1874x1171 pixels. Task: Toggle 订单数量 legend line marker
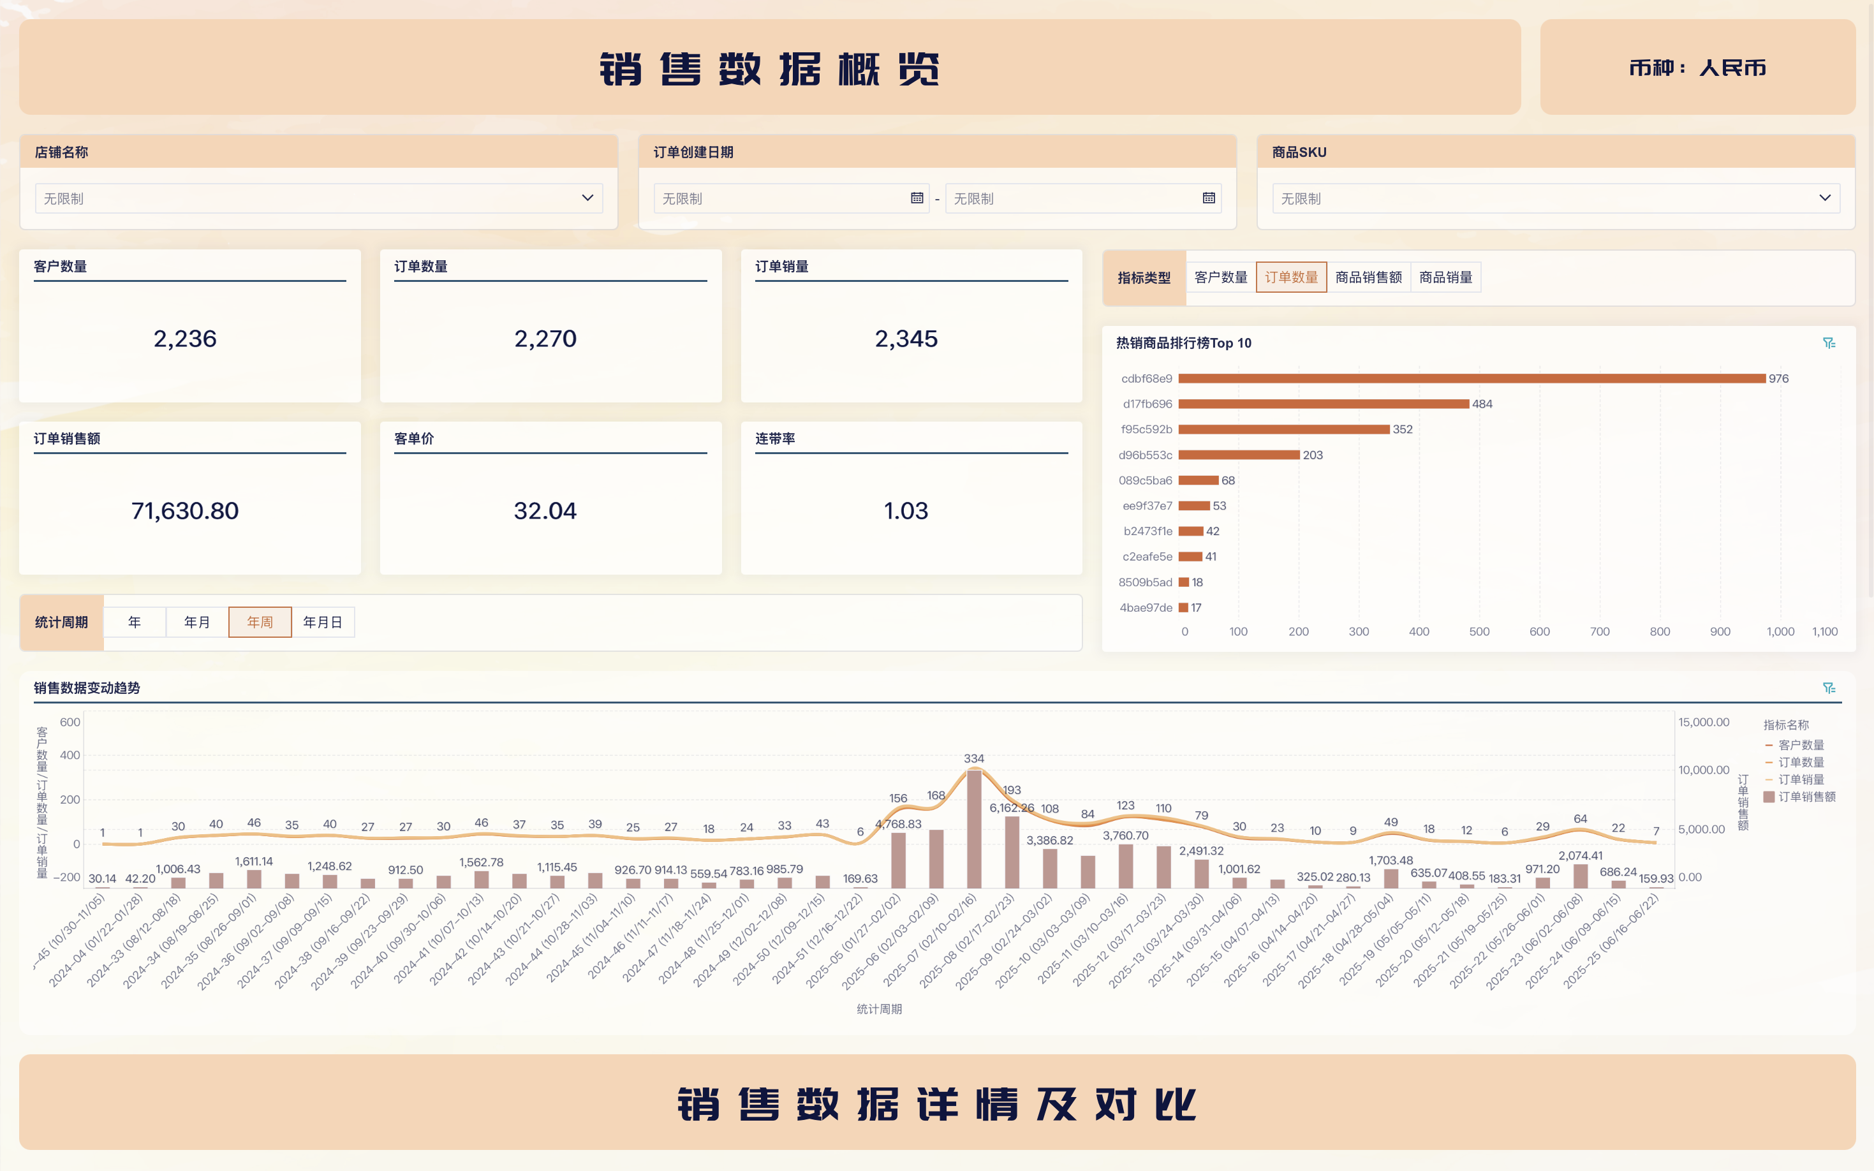(1769, 763)
